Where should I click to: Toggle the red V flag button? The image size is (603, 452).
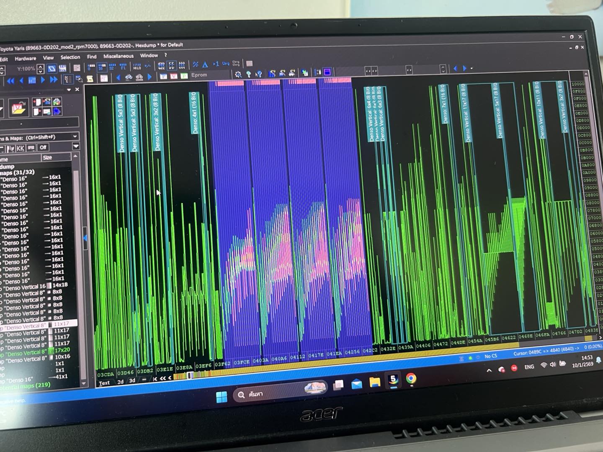pos(174,77)
